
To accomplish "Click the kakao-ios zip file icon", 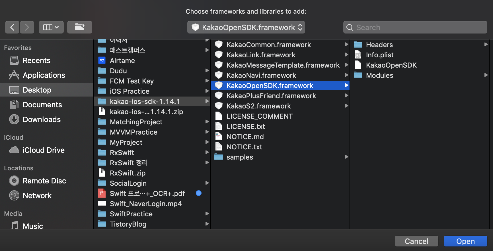I will 102,112.
